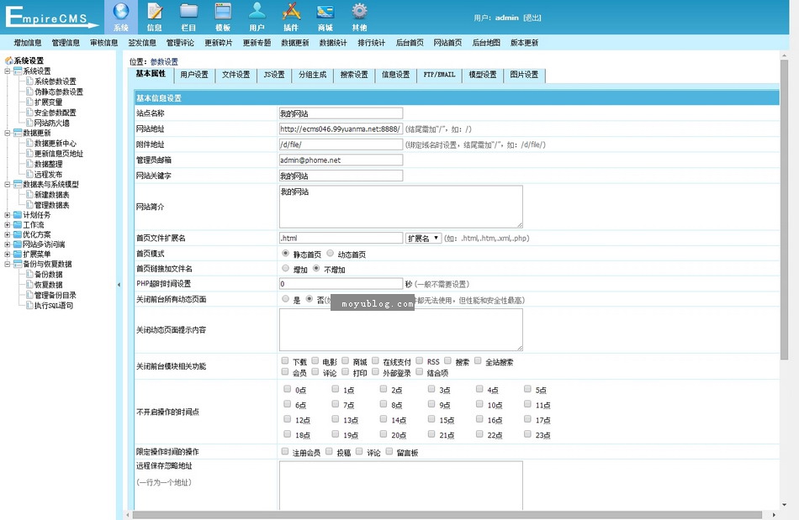Switch to the 文件设置 tab

[x=236, y=75]
